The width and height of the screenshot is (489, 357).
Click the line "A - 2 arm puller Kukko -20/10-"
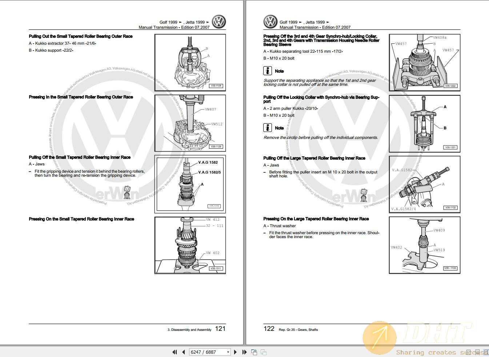tap(290, 108)
